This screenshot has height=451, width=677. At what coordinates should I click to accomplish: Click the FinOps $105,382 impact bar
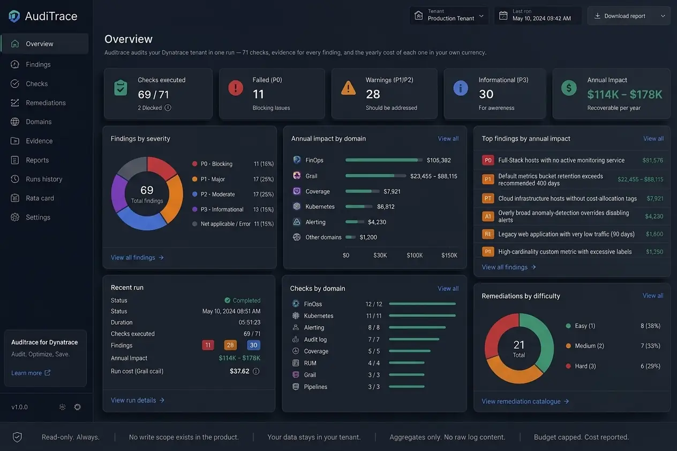pos(383,160)
